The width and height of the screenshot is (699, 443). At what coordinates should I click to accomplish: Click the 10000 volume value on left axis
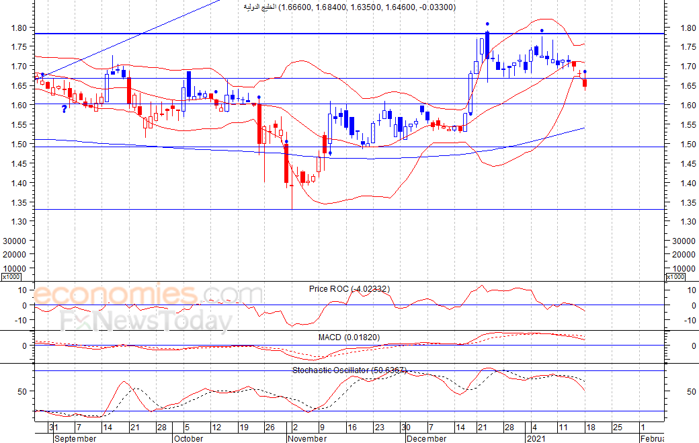[15, 268]
